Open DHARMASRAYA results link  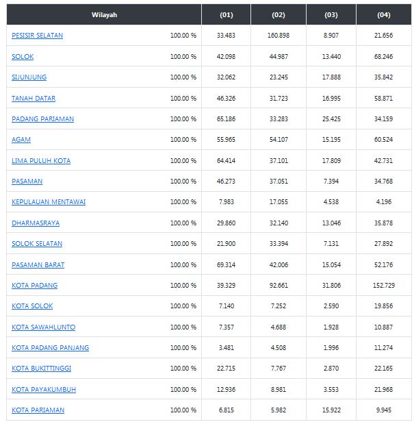pos(36,223)
